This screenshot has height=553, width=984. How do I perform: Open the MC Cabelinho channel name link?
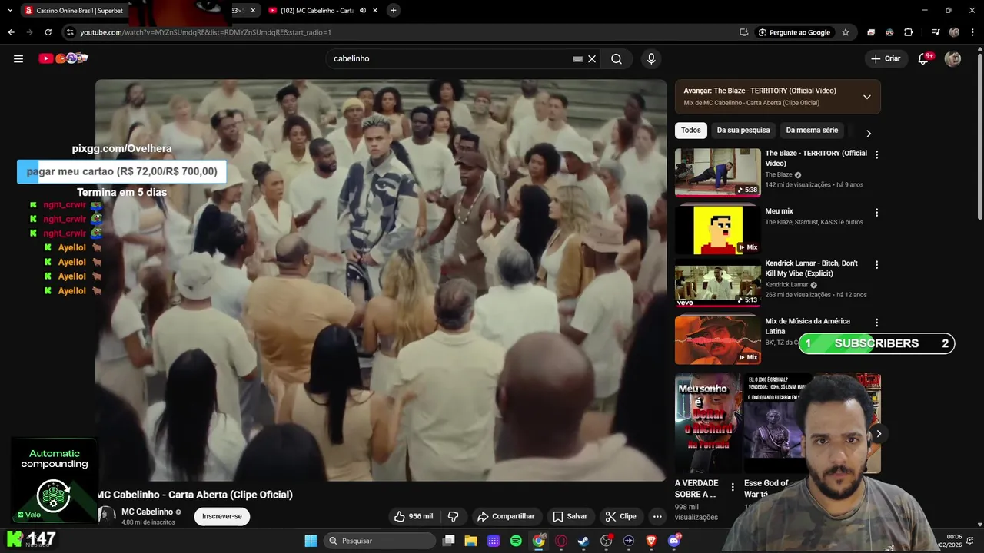tap(147, 512)
